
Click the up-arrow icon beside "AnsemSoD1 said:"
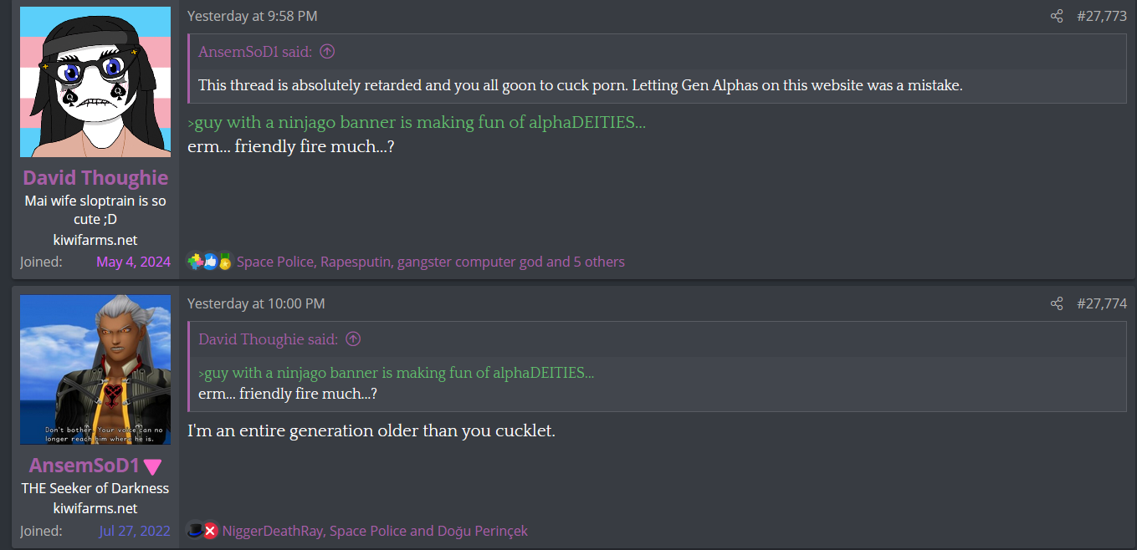click(327, 52)
